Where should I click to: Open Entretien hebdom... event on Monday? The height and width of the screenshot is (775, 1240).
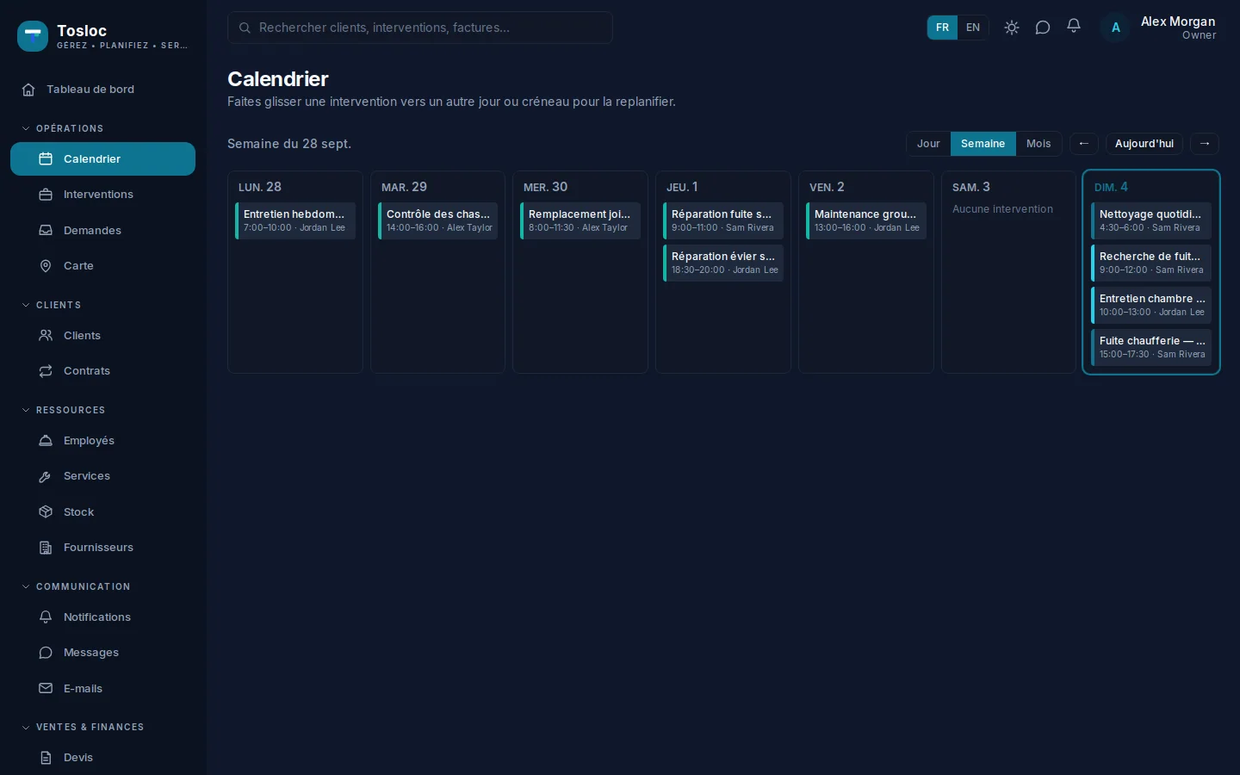(295, 220)
